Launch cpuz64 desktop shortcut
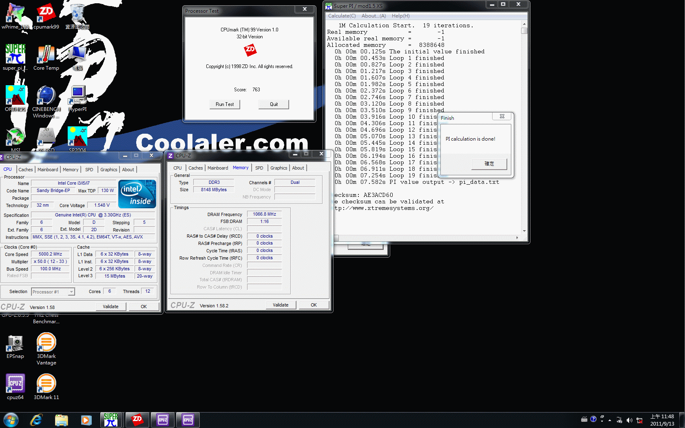 click(15, 387)
